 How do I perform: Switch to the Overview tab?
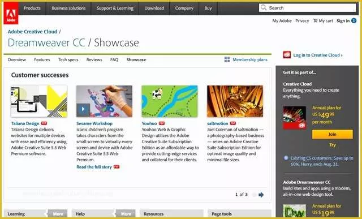pos(16,59)
